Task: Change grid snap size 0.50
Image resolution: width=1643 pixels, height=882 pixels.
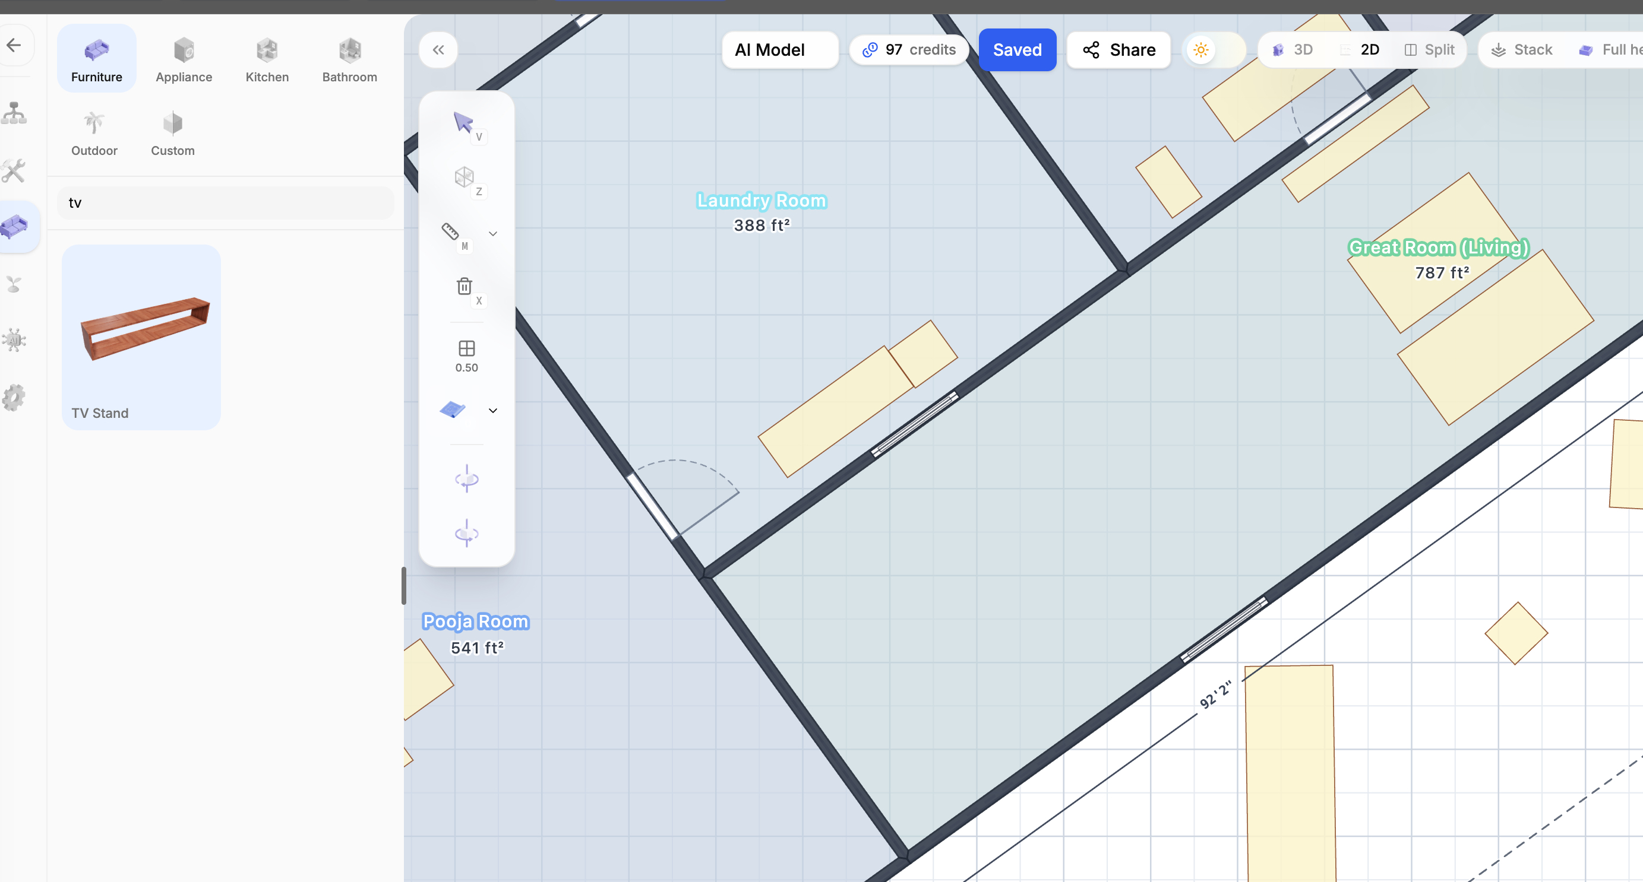Action: click(x=467, y=356)
